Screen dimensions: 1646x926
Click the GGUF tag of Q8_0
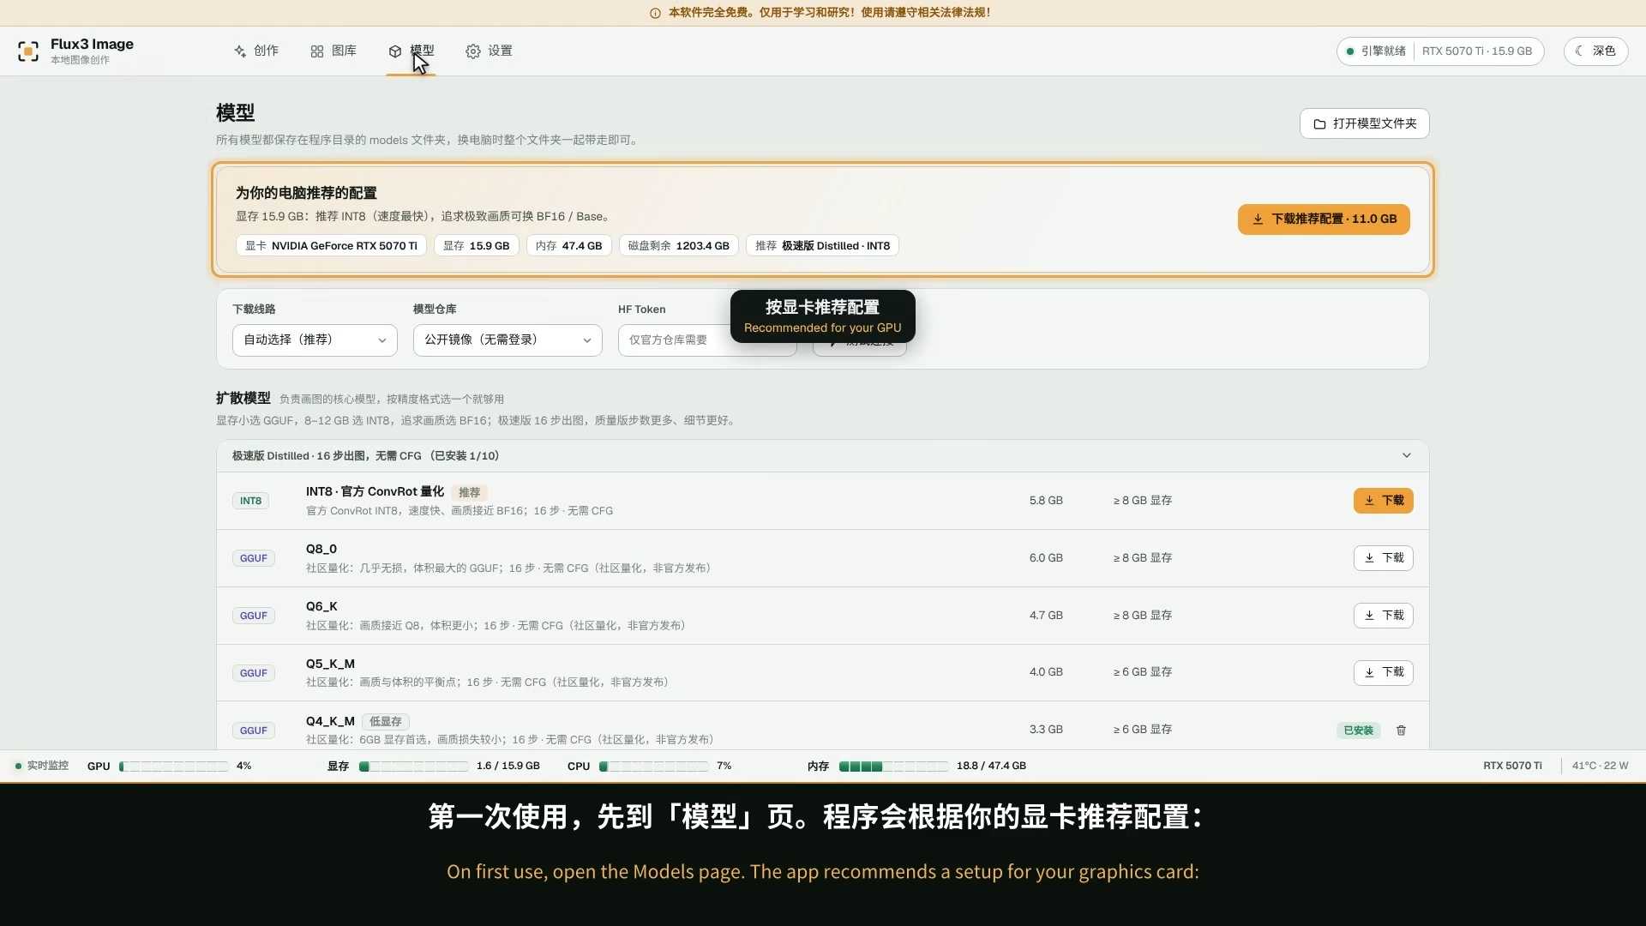[x=253, y=558]
